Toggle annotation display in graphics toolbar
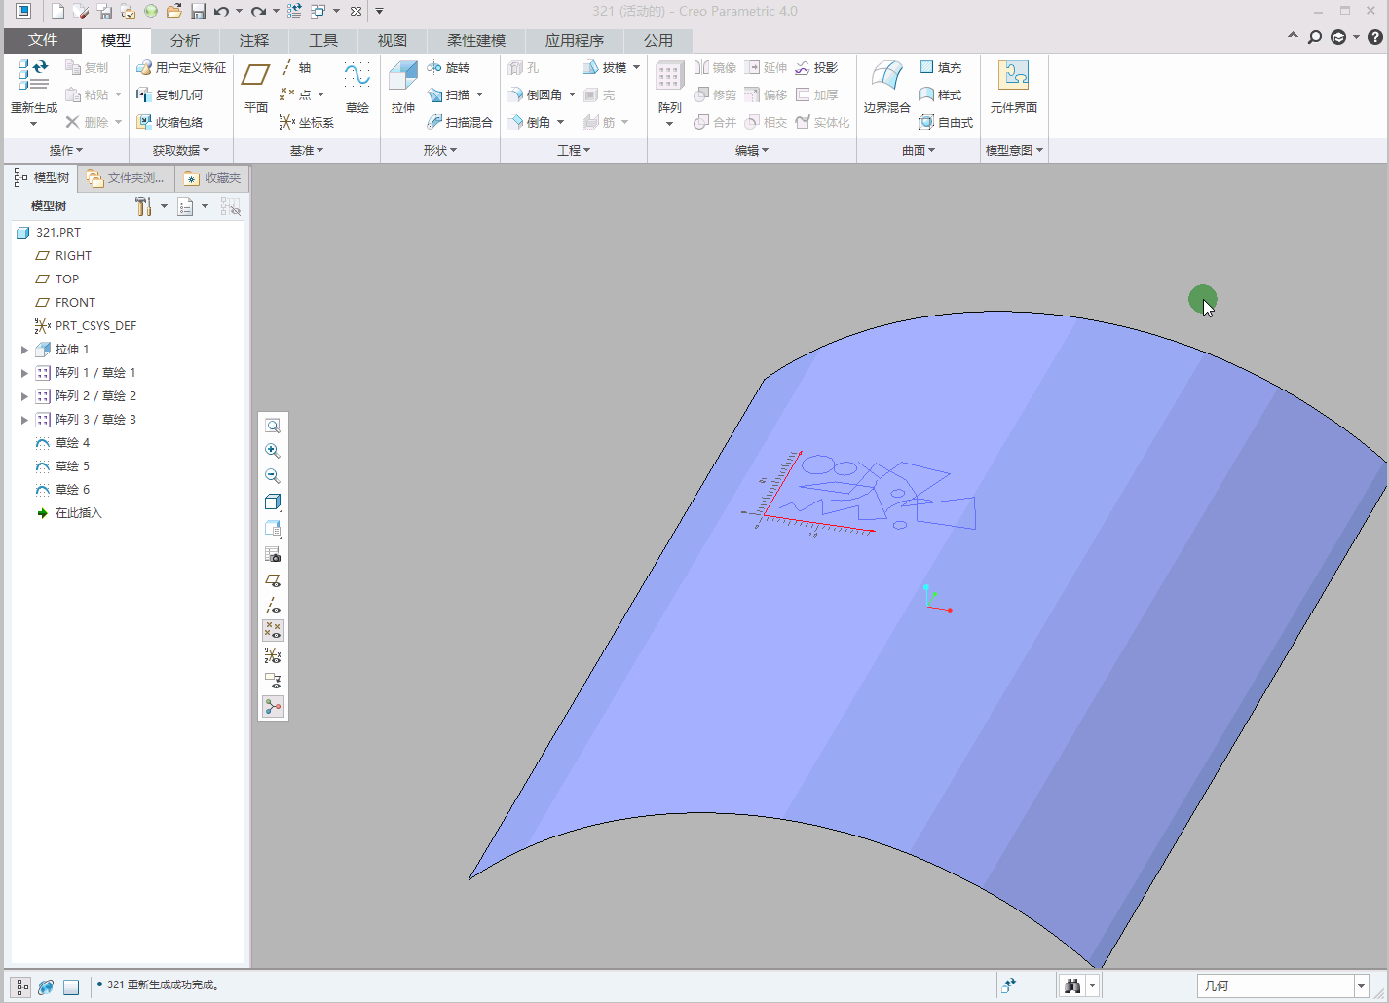This screenshot has height=1003, width=1389. [273, 681]
